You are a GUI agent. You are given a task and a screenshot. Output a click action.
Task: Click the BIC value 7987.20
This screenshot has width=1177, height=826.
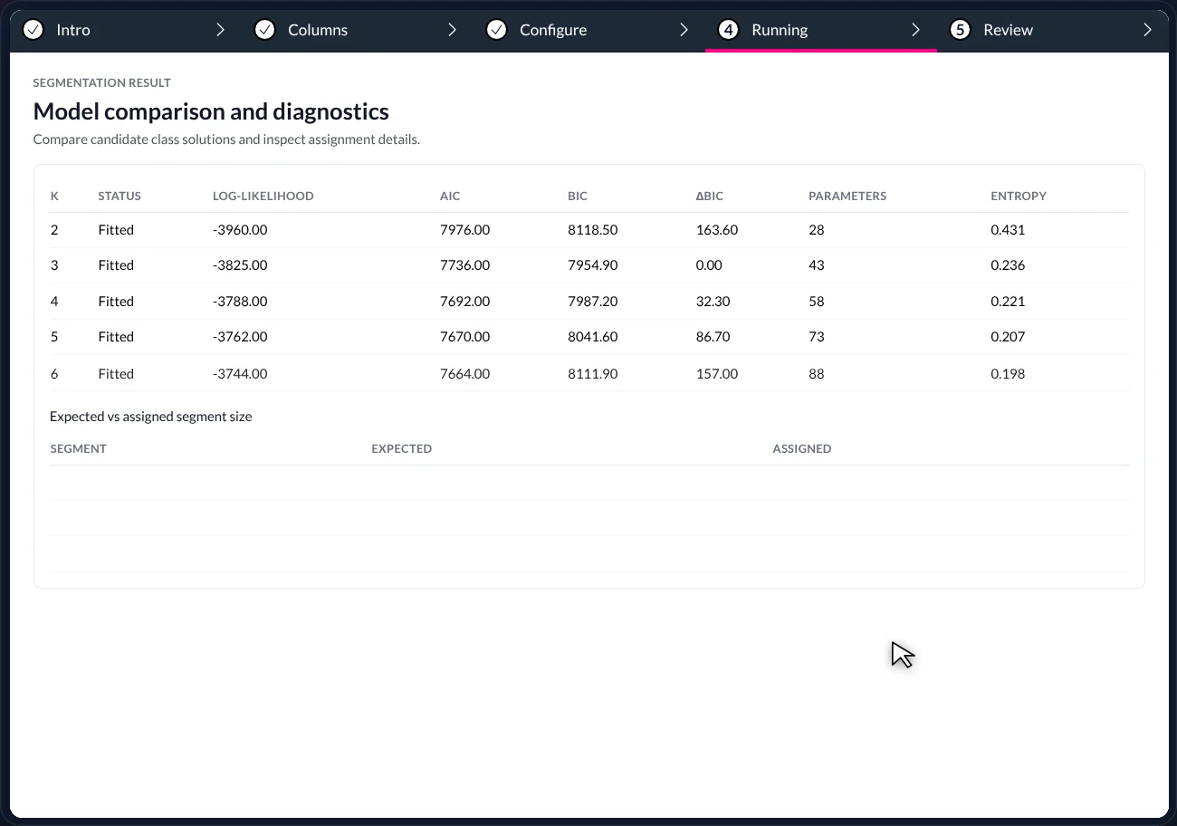click(x=593, y=301)
